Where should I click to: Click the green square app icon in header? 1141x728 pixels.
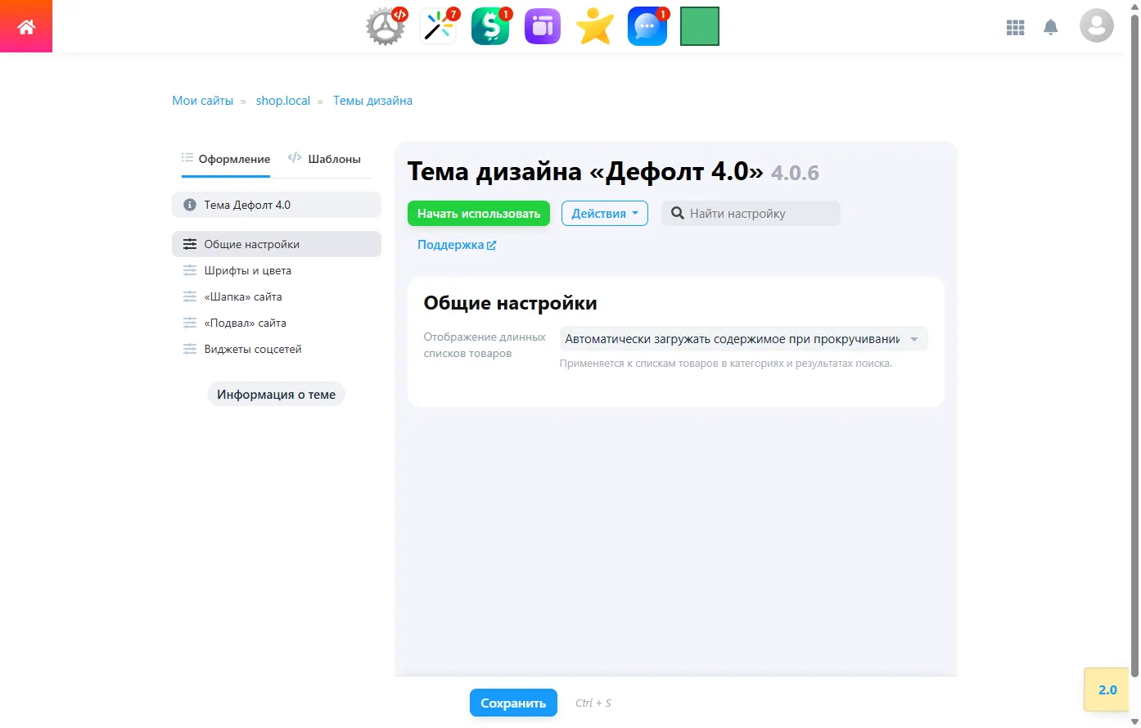pos(699,25)
